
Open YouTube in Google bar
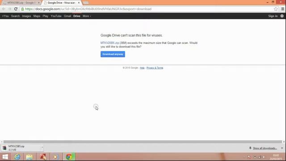tap(56, 16)
